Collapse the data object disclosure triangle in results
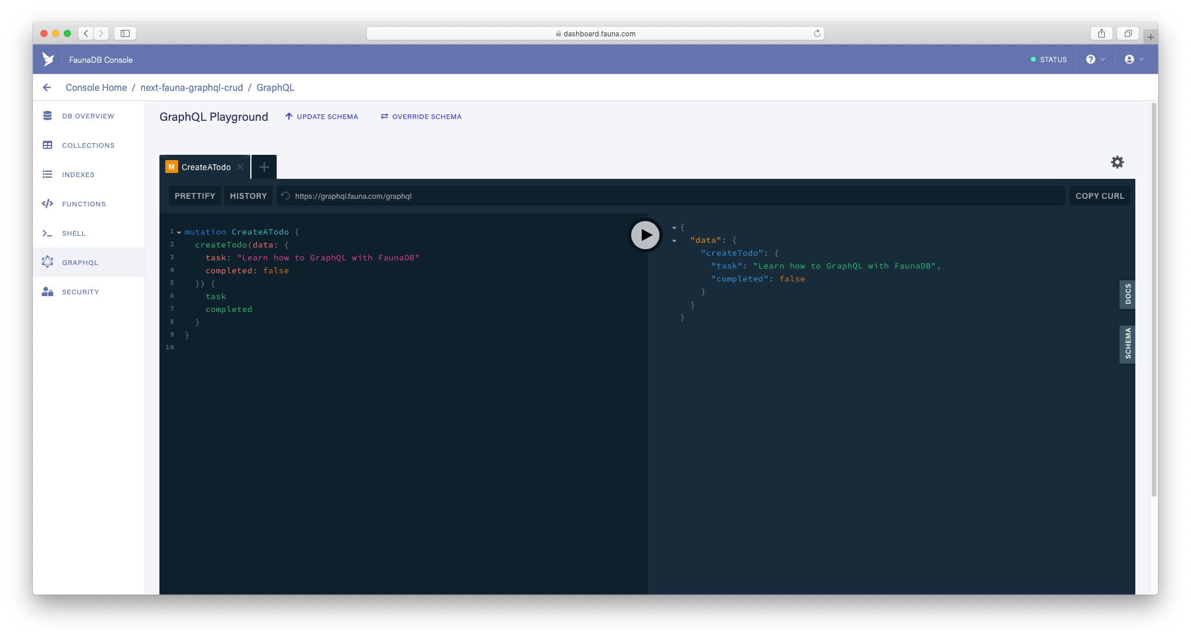 coord(674,240)
